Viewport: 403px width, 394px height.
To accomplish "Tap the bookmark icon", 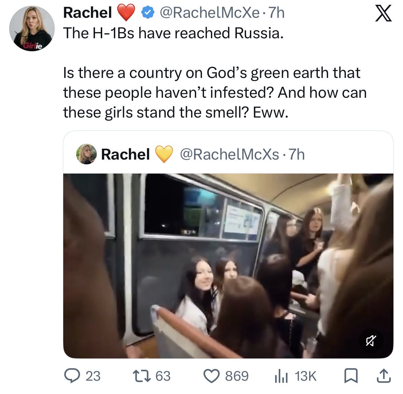I will 351,376.
